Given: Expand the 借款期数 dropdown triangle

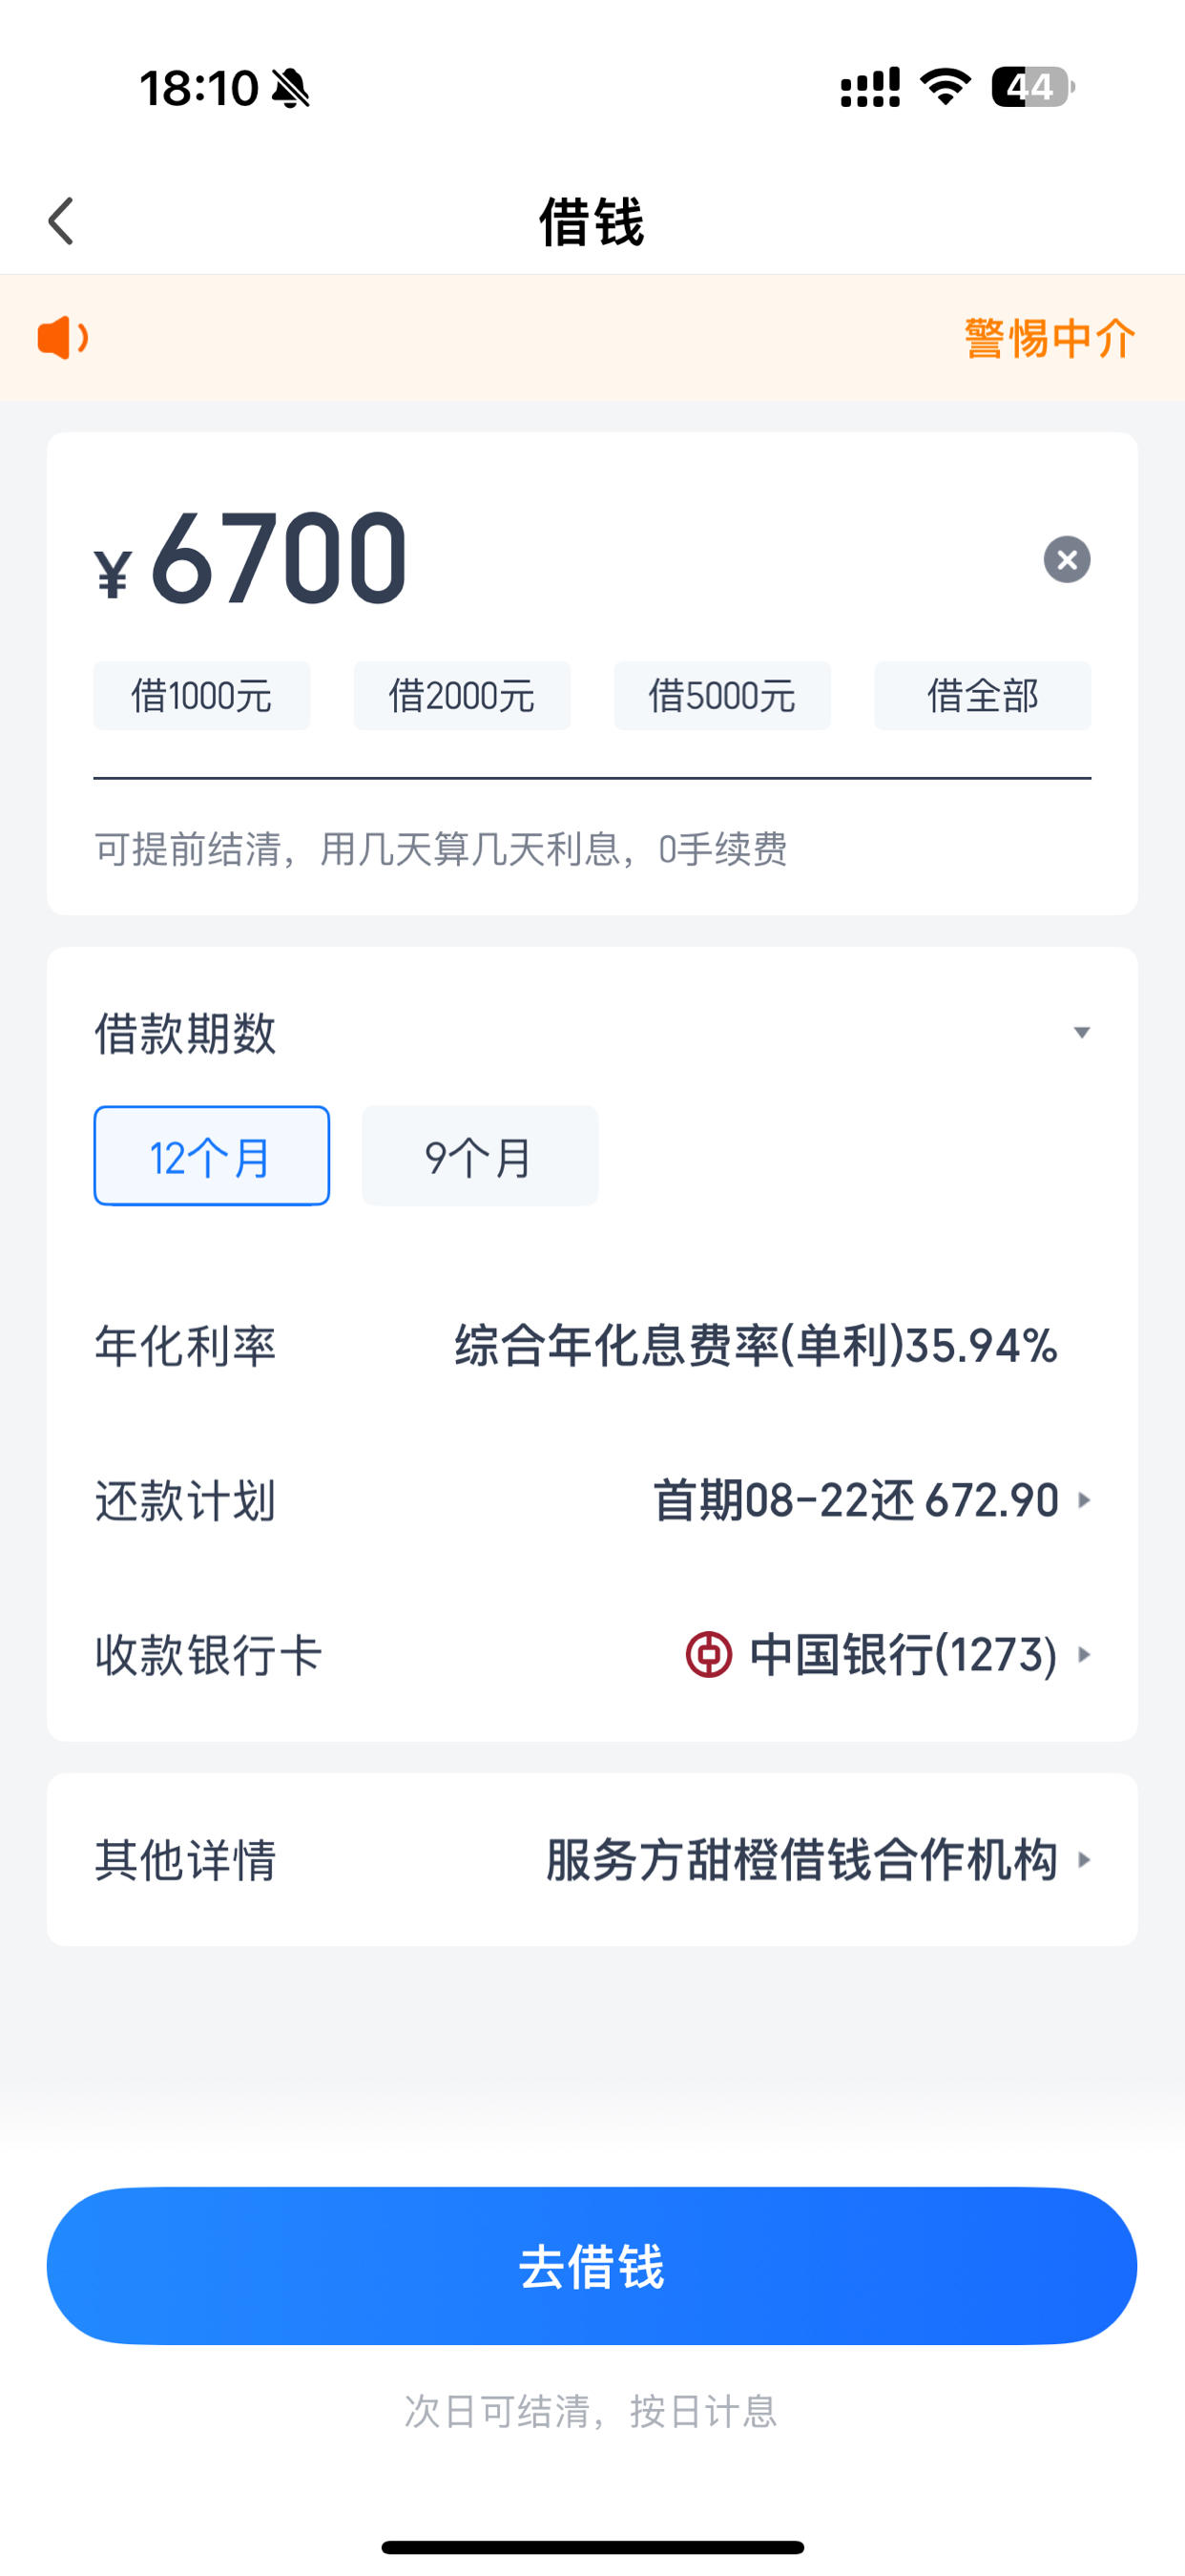Looking at the screenshot, I should pyautogui.click(x=1081, y=1032).
